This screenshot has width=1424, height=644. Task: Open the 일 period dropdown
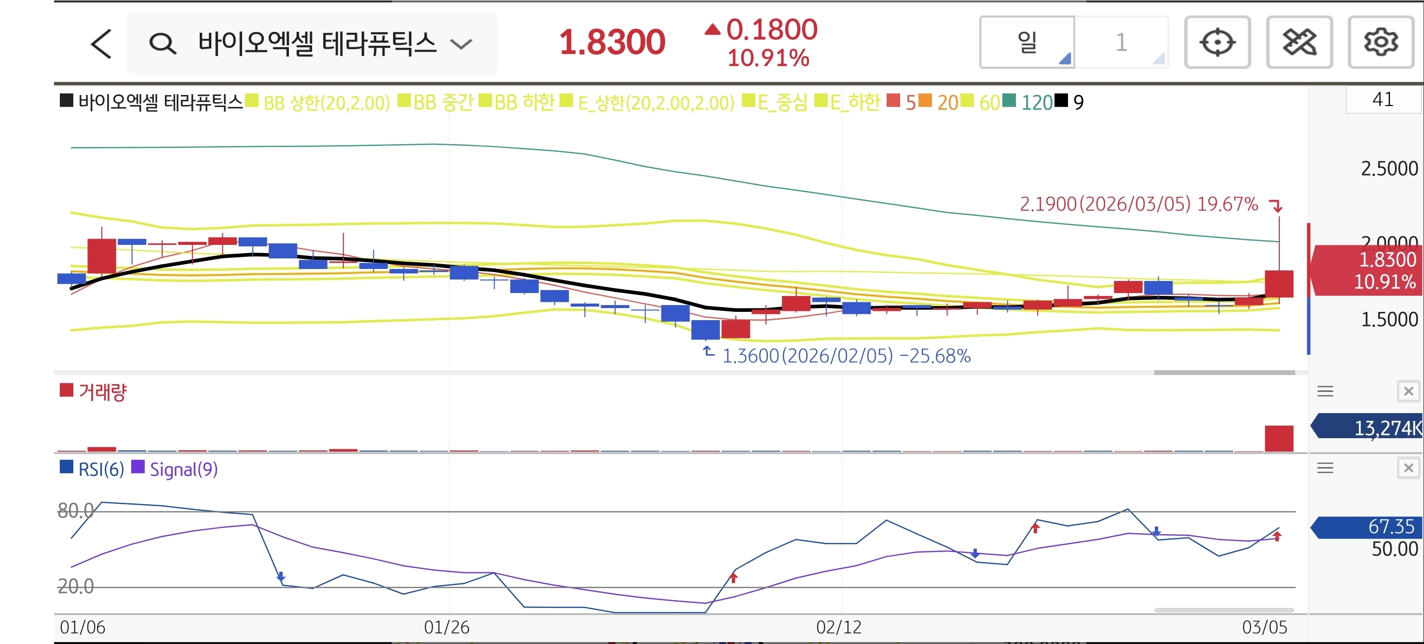(x=1027, y=42)
